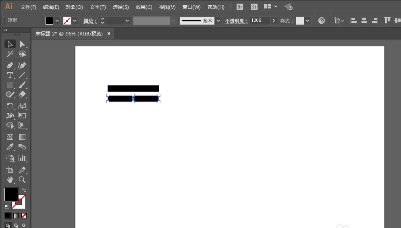Image resolution: width=401 pixels, height=228 pixels.
Task: Open the 基本 brush definition dropdown
Action: (218, 21)
